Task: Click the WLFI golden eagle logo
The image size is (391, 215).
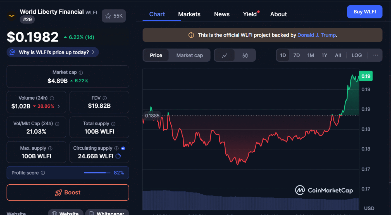Action: tap(11, 16)
